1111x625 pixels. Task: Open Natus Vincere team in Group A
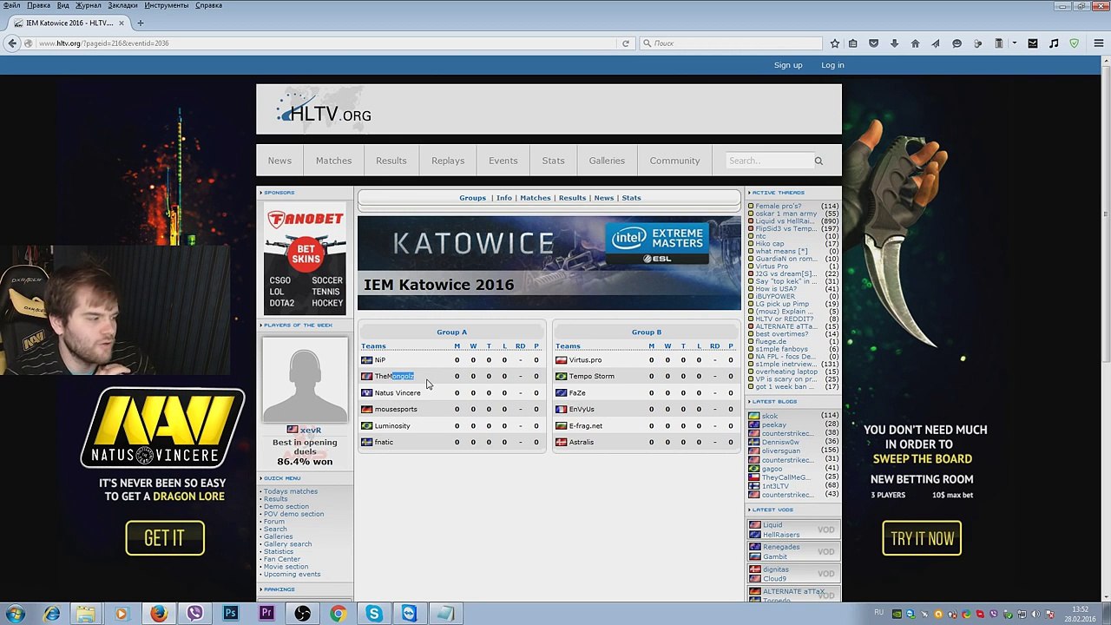tap(398, 393)
